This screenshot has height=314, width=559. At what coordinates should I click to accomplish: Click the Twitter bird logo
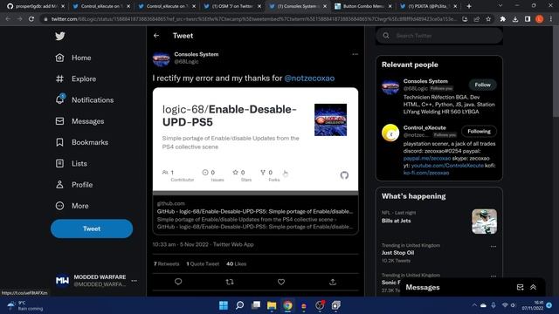[x=60, y=36]
